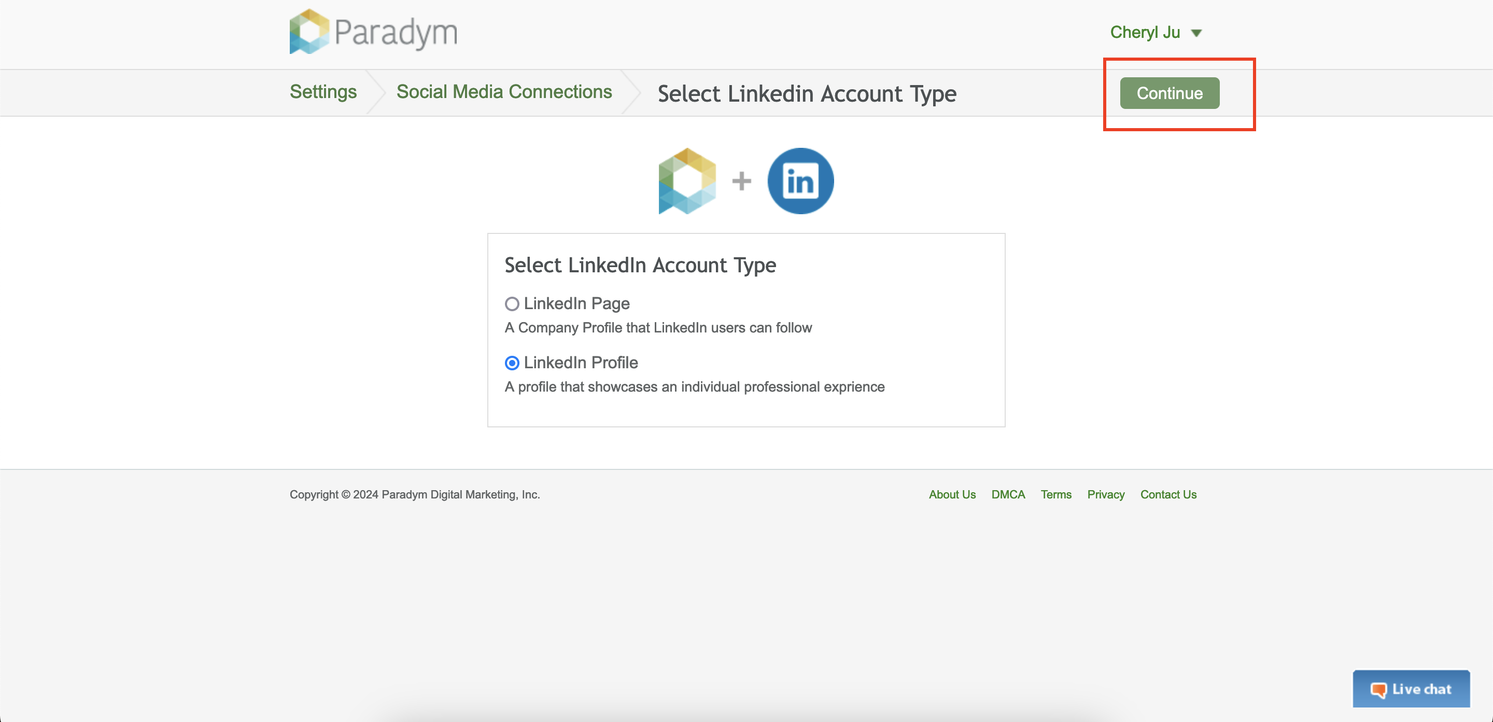Select the LinkedIn Page radio button
The width and height of the screenshot is (1493, 722).
pos(511,304)
